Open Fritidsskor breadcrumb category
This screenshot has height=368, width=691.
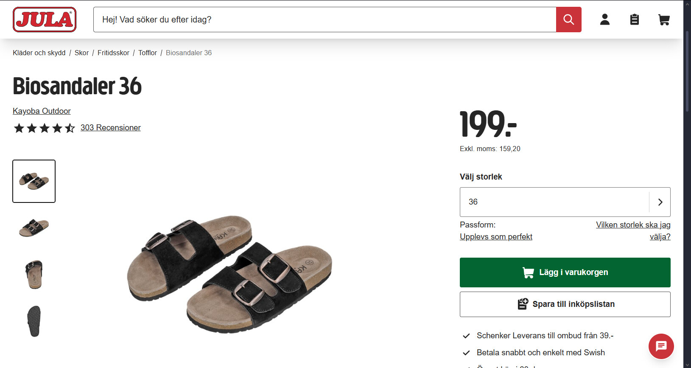tap(113, 53)
